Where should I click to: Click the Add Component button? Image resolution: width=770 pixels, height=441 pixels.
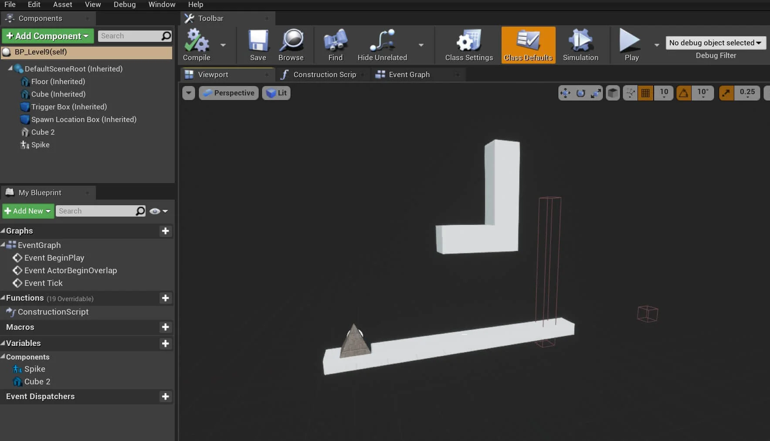click(47, 36)
